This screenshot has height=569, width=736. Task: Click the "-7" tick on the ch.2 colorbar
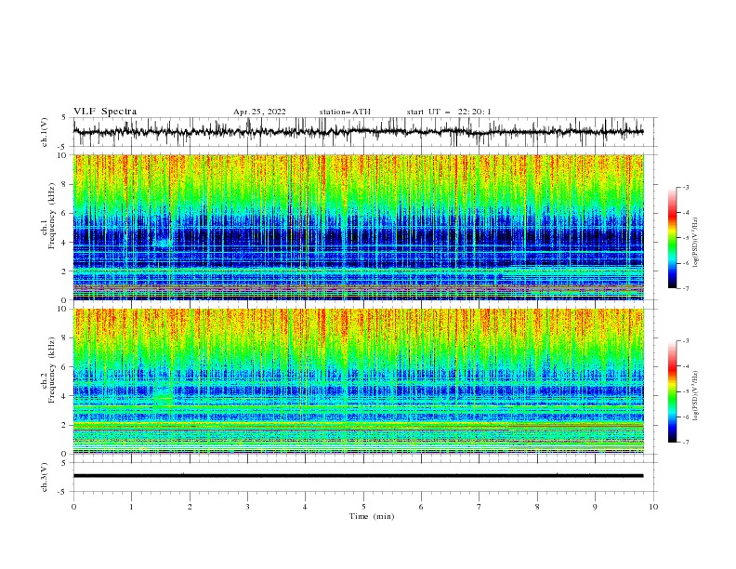[685, 443]
